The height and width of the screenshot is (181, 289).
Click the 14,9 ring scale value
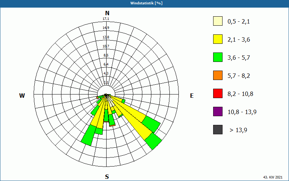(x=106, y=28)
